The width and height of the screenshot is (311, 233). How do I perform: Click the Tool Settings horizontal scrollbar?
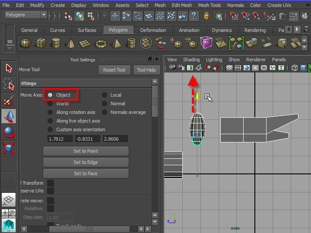(x=89, y=229)
